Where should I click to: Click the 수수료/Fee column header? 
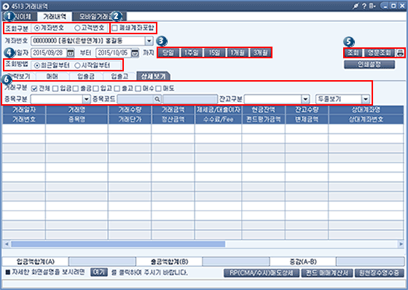(218, 119)
